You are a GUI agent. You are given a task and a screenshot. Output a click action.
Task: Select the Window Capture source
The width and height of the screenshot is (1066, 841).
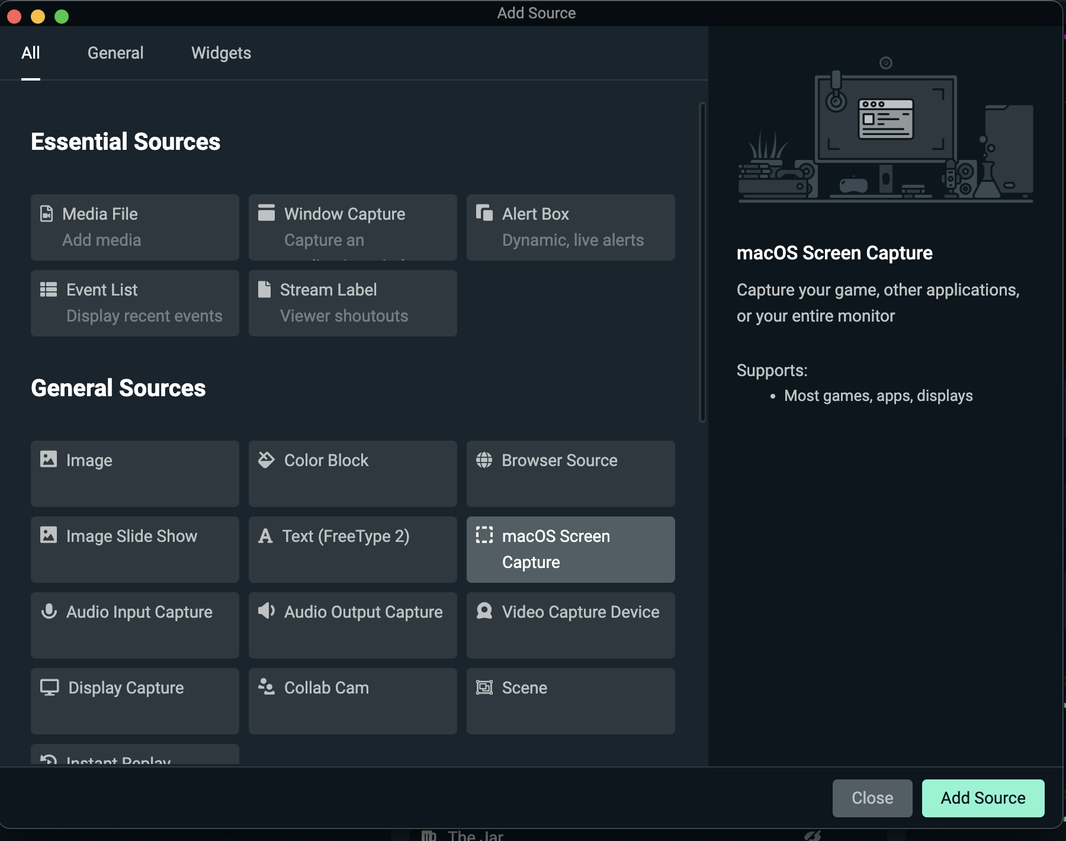click(352, 227)
